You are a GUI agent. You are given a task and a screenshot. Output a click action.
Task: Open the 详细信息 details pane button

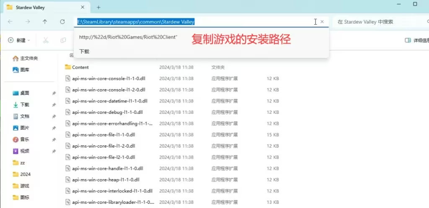417,40
